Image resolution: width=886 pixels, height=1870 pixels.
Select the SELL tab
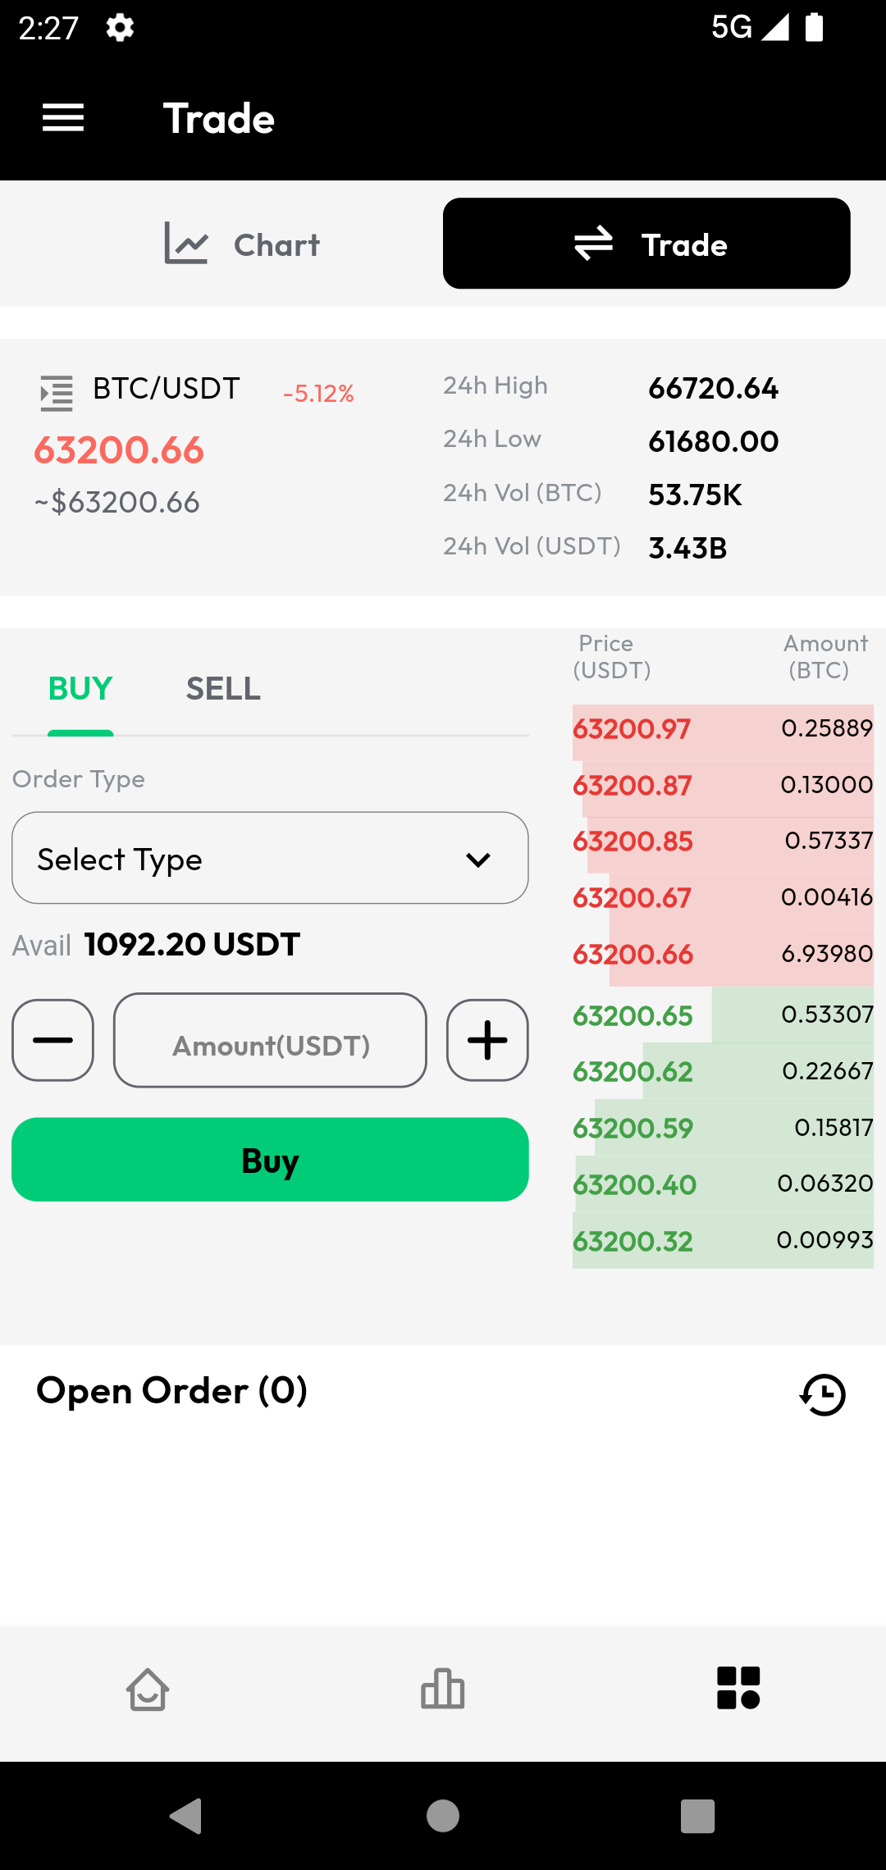(223, 689)
